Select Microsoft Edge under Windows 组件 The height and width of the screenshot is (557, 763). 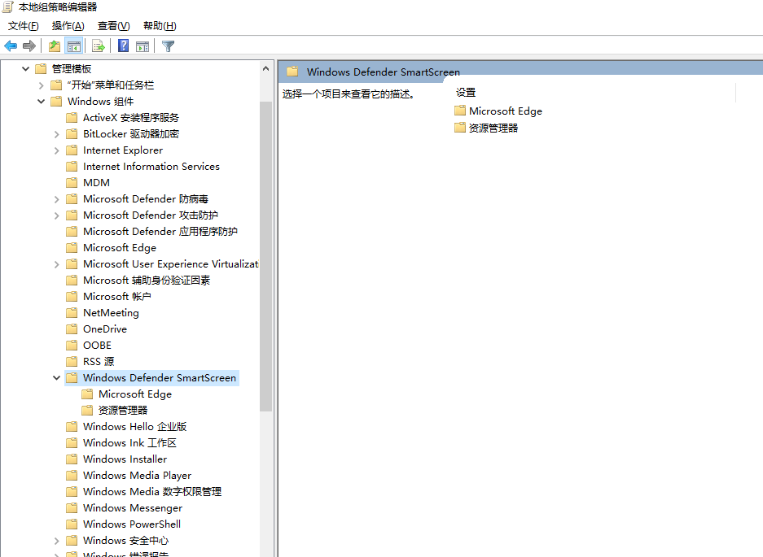pyautogui.click(x=120, y=248)
